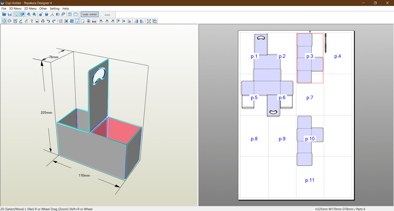Click the Undo Unfold button
The height and width of the screenshot is (211, 394).
90,14
